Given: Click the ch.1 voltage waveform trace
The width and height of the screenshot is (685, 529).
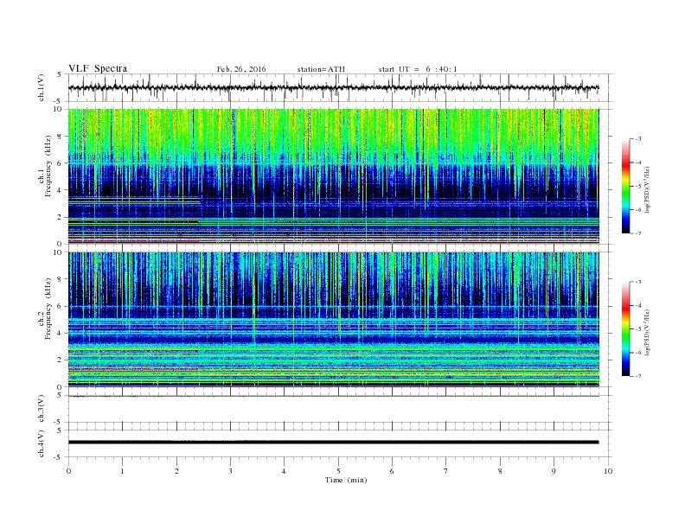Looking at the screenshot, I should [333, 87].
